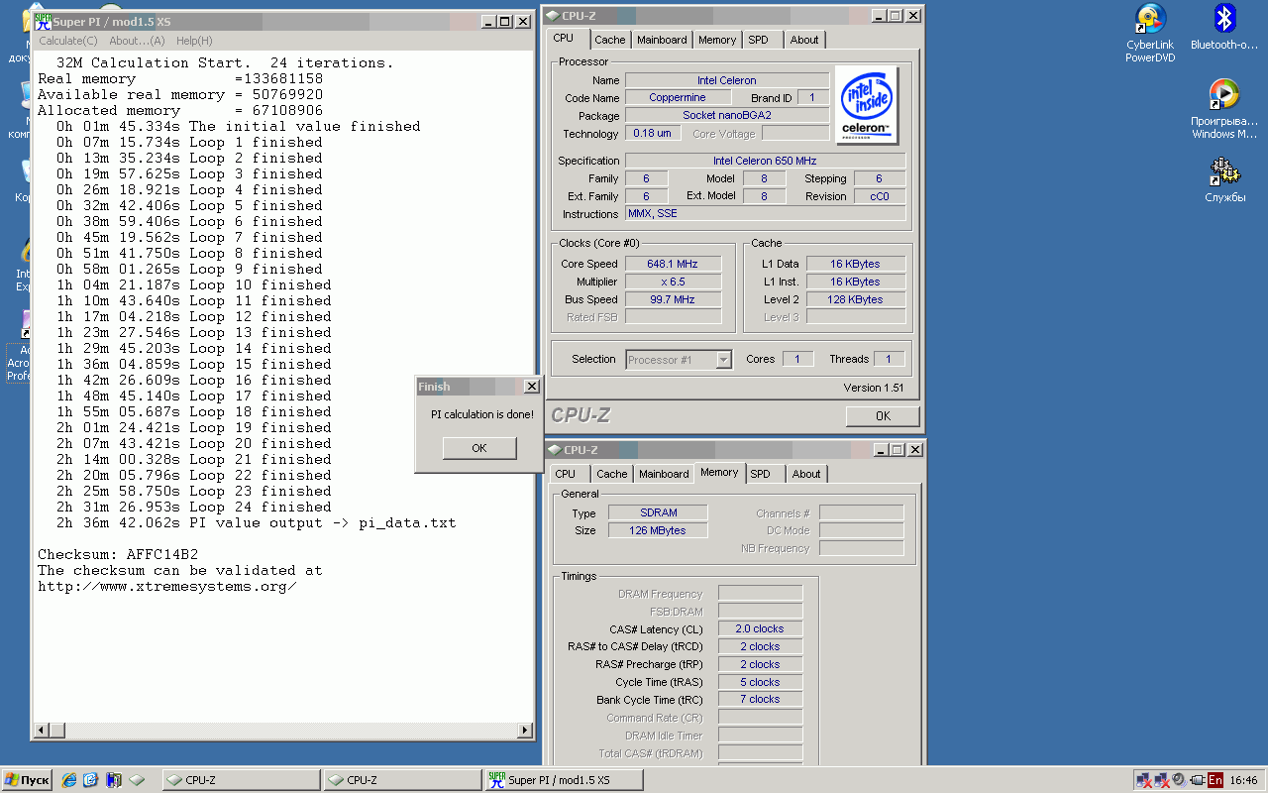Click the right arrow of Super PI's horizontal scrollbar
The image size is (1268, 793).
tap(524, 731)
